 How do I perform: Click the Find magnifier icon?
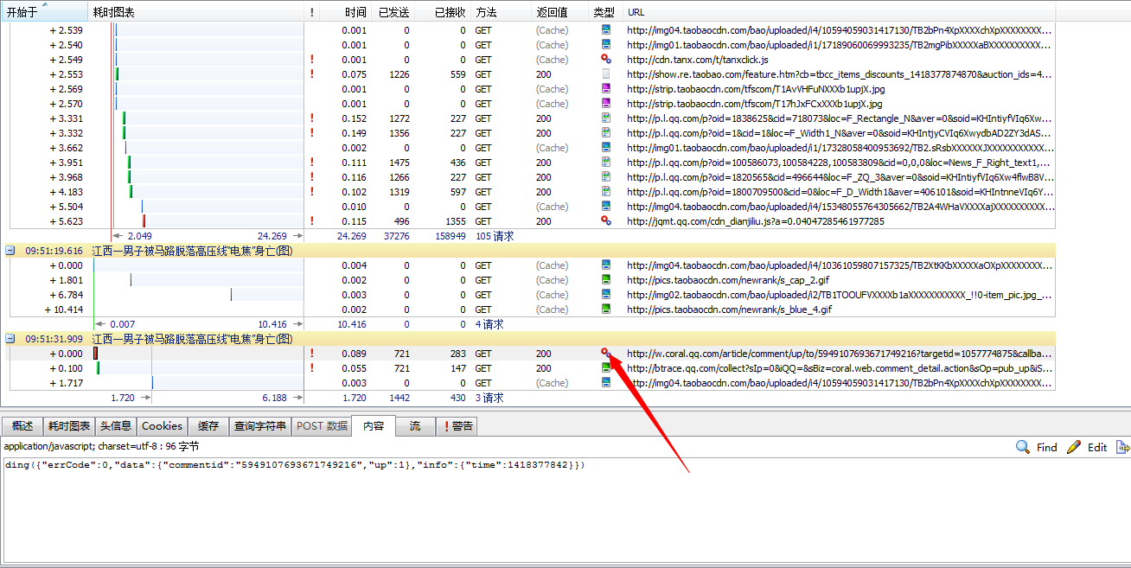tap(1023, 447)
